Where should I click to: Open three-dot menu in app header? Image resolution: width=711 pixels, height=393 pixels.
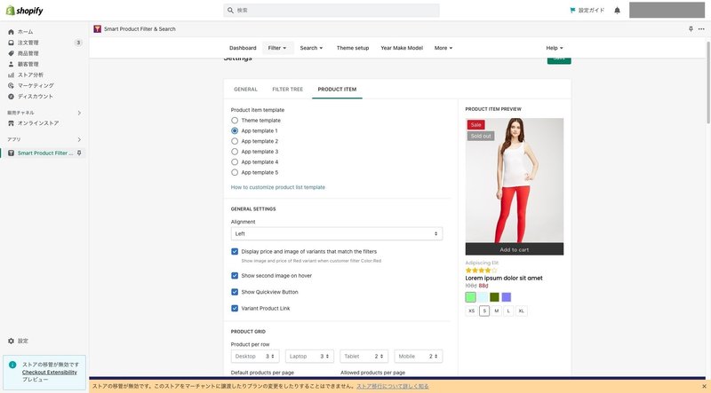pyautogui.click(x=701, y=29)
